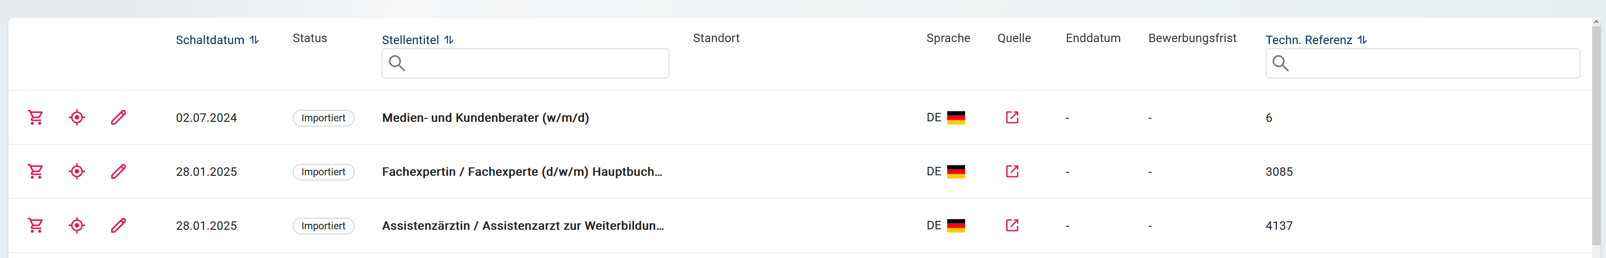Open Medien- und Kundenberater (w/m/d) job title

tap(485, 117)
